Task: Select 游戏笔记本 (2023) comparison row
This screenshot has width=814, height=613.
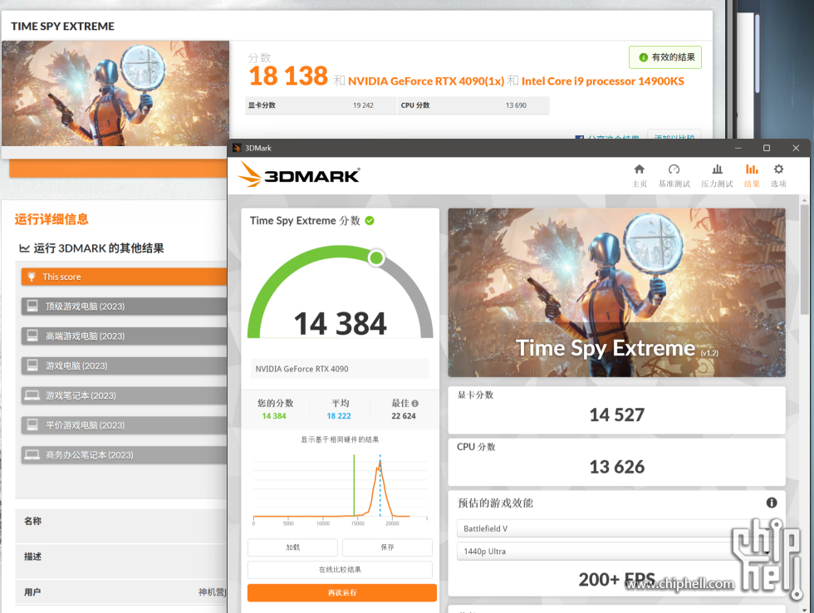Action: (125, 395)
